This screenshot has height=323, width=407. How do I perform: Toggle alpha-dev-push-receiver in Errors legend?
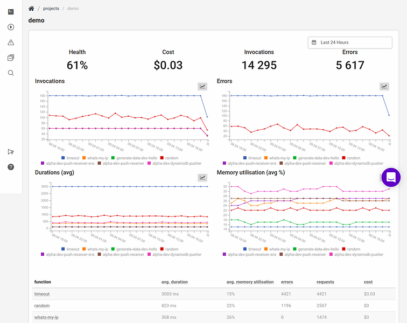pyautogui.click(x=303, y=163)
